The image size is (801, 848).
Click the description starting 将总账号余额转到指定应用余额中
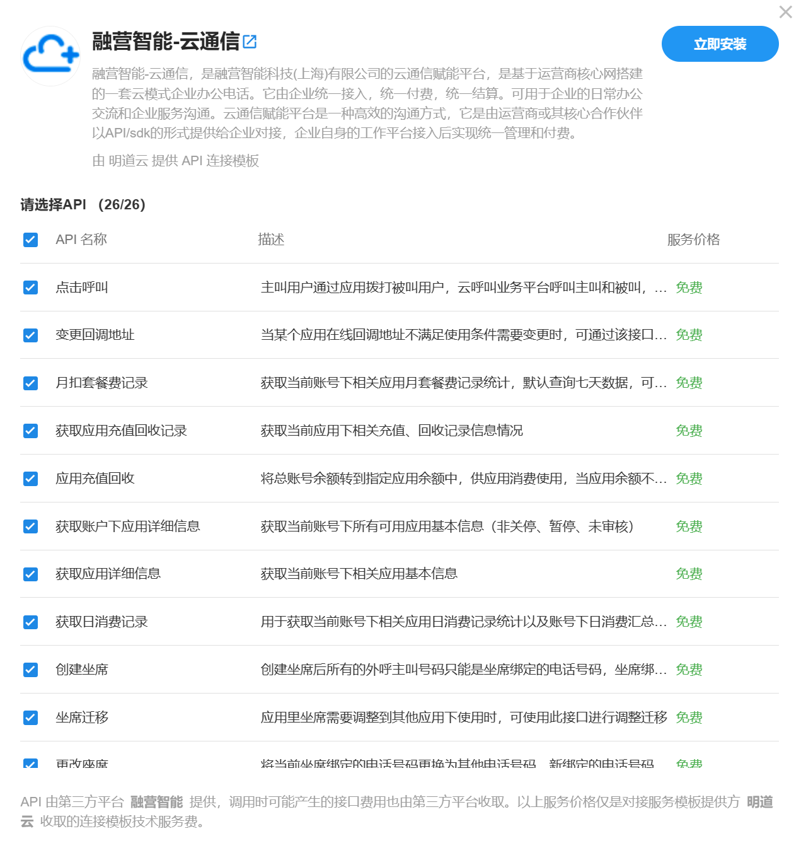[464, 479]
